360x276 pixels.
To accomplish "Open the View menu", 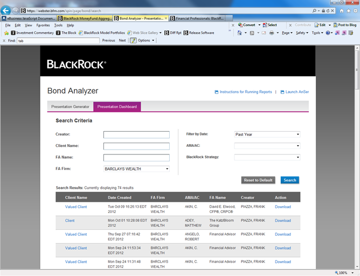I will (29, 25).
